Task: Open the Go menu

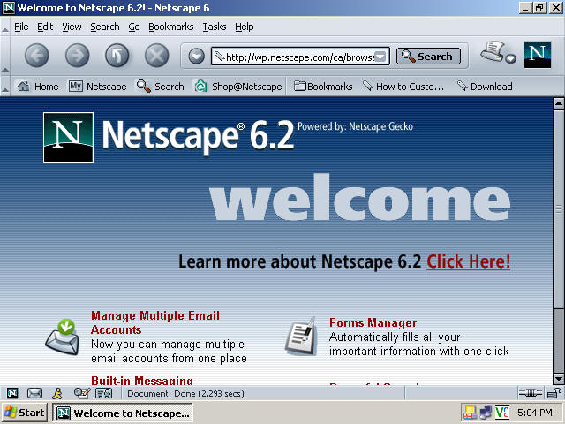Action: (134, 26)
